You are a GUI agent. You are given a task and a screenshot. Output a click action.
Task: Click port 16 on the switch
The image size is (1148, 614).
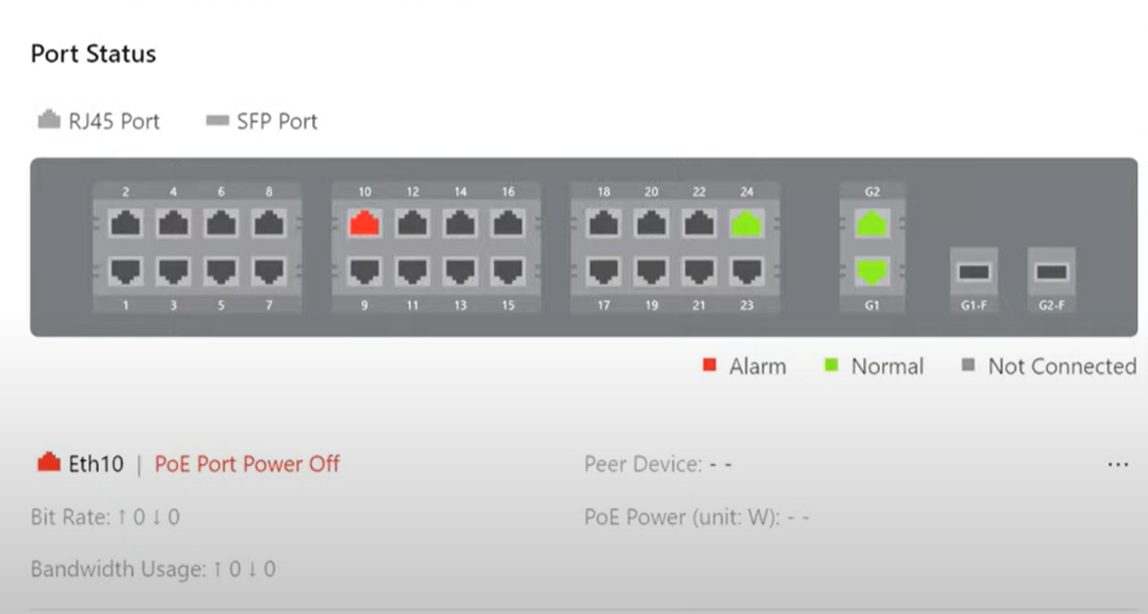508,224
